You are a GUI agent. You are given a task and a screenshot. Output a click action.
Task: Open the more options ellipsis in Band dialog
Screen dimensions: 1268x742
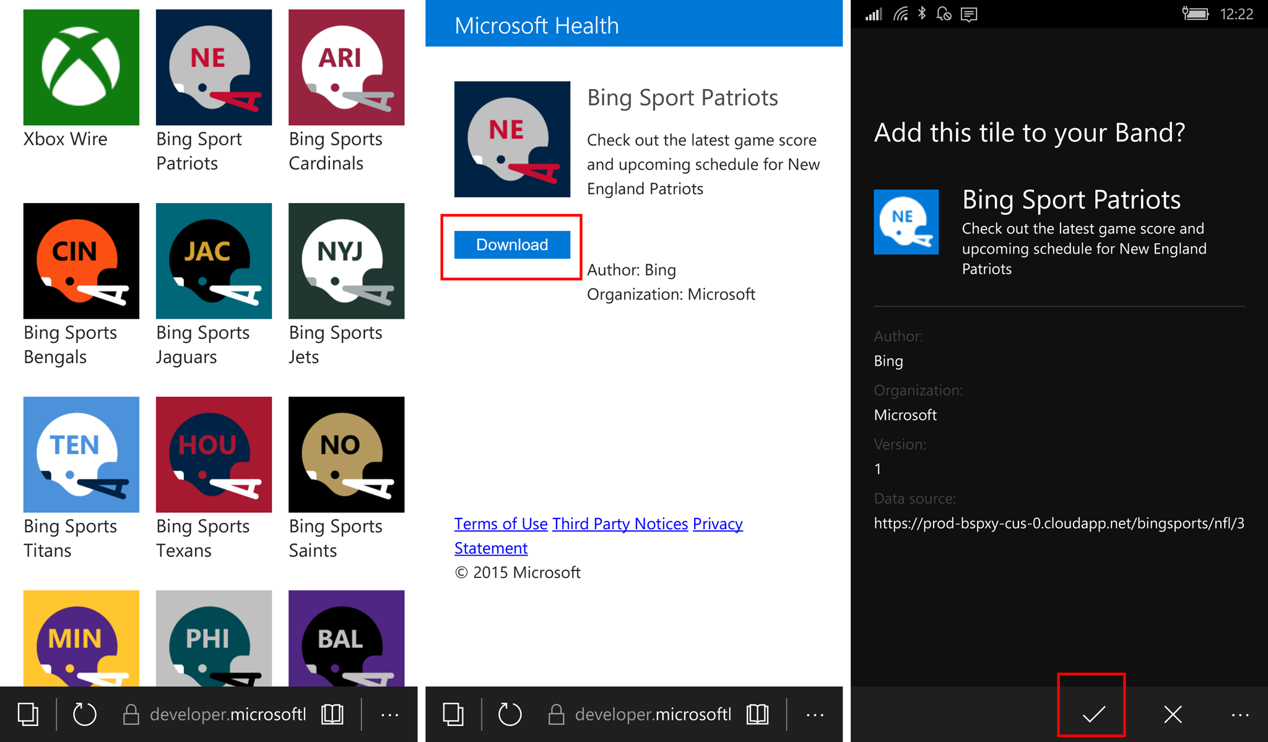(x=1240, y=715)
